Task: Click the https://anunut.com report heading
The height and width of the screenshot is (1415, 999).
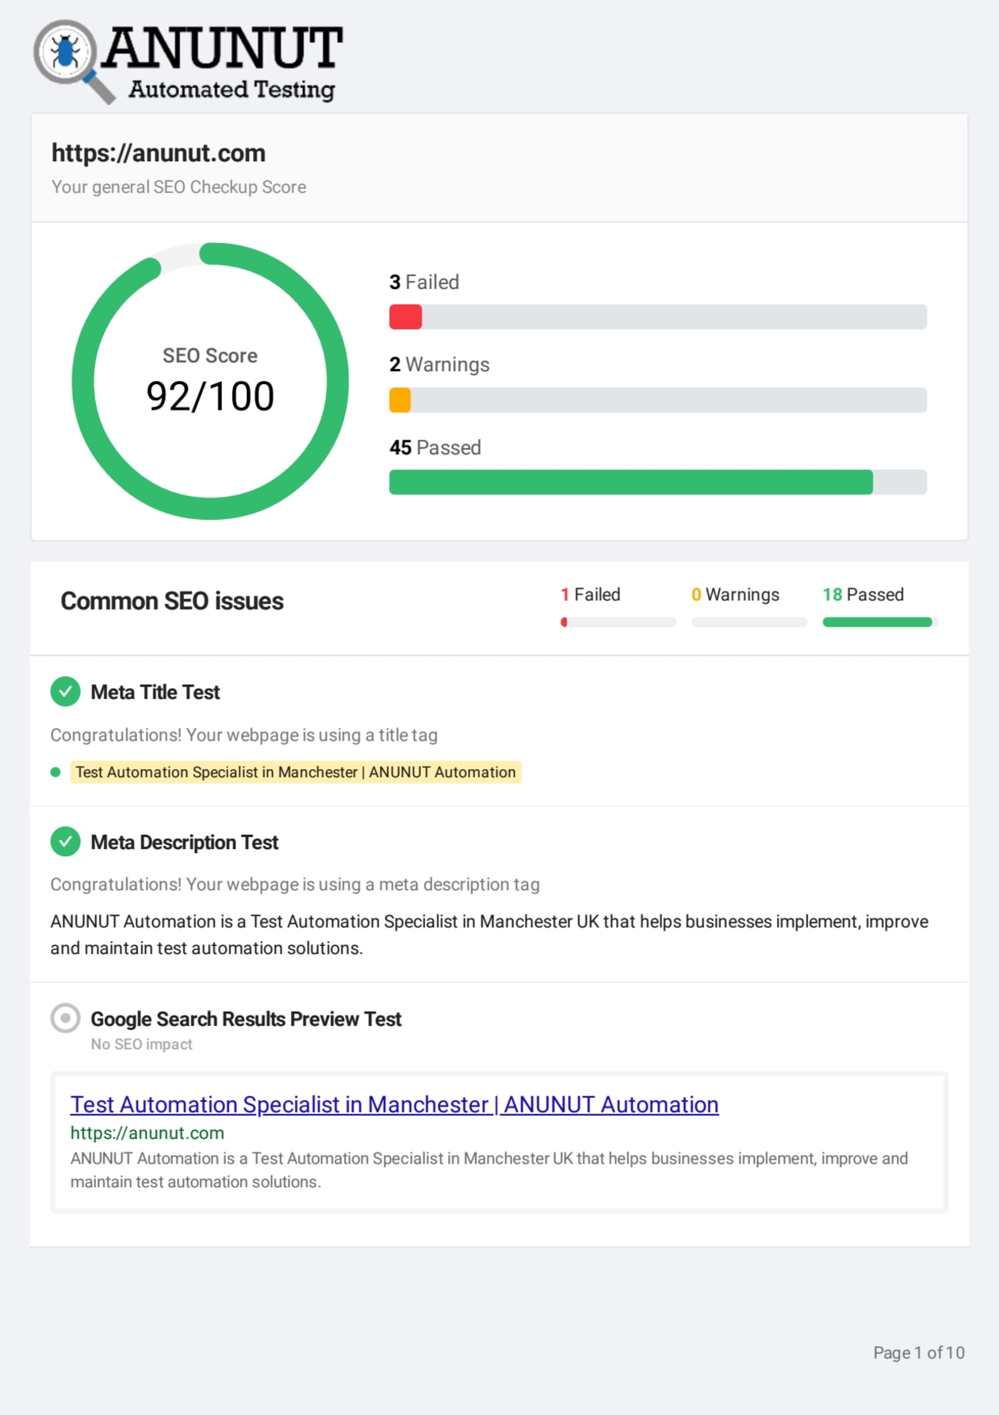Action: coord(159,153)
